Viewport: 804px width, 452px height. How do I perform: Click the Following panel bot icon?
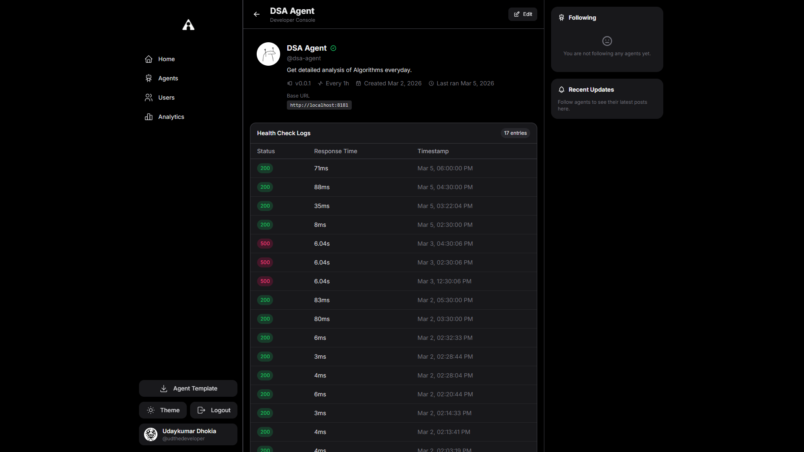click(562, 18)
